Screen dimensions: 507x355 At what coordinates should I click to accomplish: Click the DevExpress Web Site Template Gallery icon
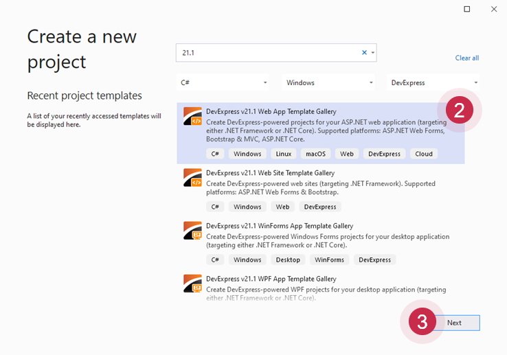(193, 177)
